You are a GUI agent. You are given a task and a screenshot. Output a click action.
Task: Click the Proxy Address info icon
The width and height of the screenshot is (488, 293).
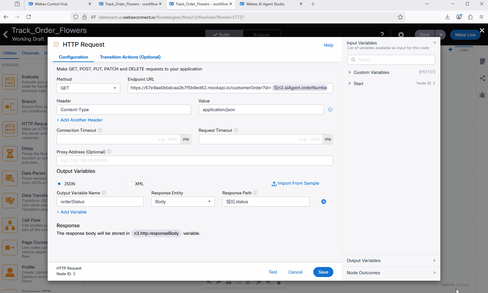pos(109,152)
